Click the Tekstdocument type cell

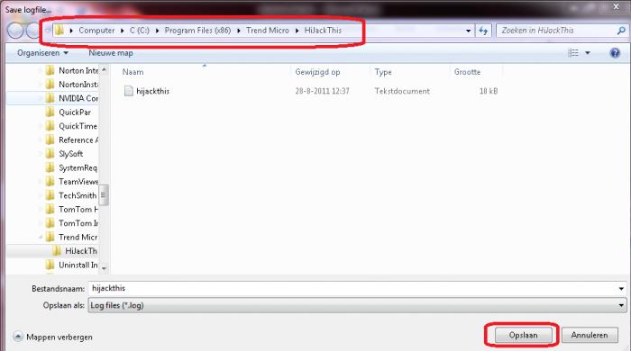(x=402, y=91)
